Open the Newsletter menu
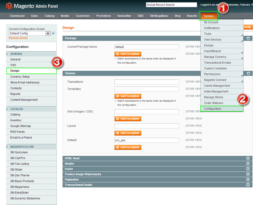Image resolution: width=253 pixels, height=205 pixels. point(124,16)
